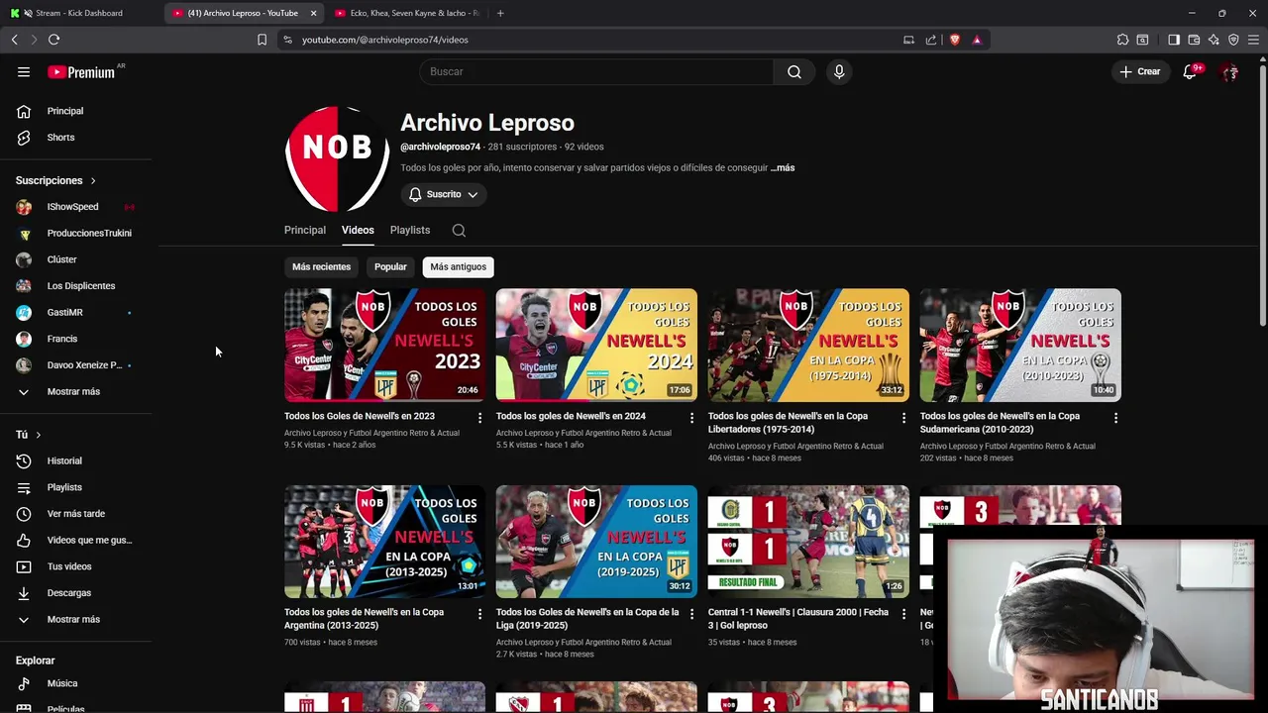Click the Crear button
Image resolution: width=1268 pixels, height=713 pixels.
(1140, 71)
